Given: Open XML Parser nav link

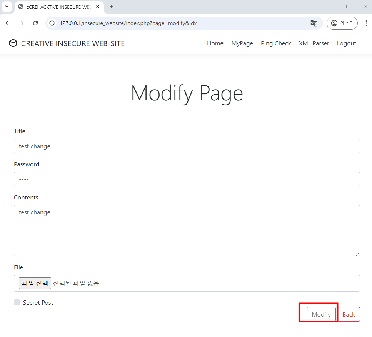Looking at the screenshot, I should pos(314,43).
